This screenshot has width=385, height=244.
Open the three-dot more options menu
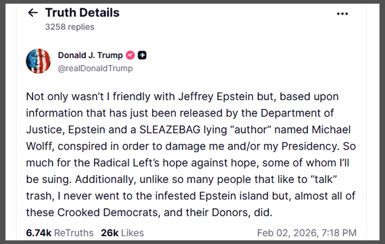point(343,13)
